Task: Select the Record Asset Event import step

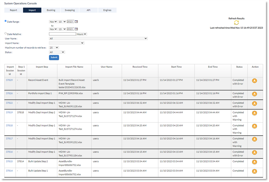Action: click(x=38, y=80)
